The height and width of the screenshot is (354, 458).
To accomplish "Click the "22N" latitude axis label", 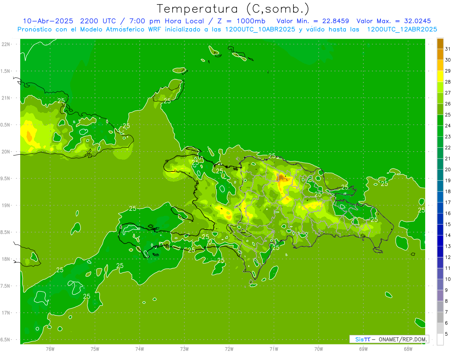I will [6, 44].
